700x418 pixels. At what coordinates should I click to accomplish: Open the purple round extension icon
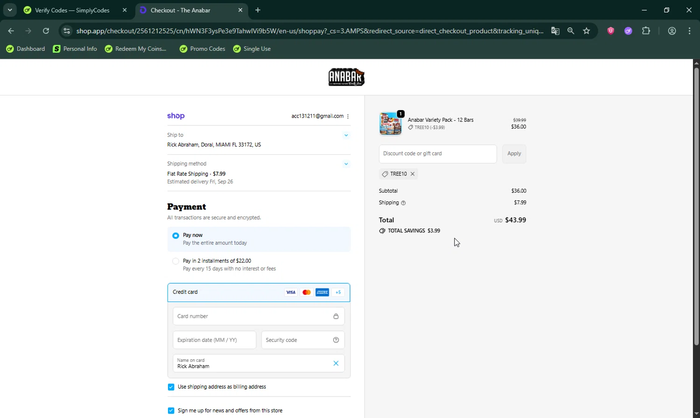pyautogui.click(x=628, y=31)
